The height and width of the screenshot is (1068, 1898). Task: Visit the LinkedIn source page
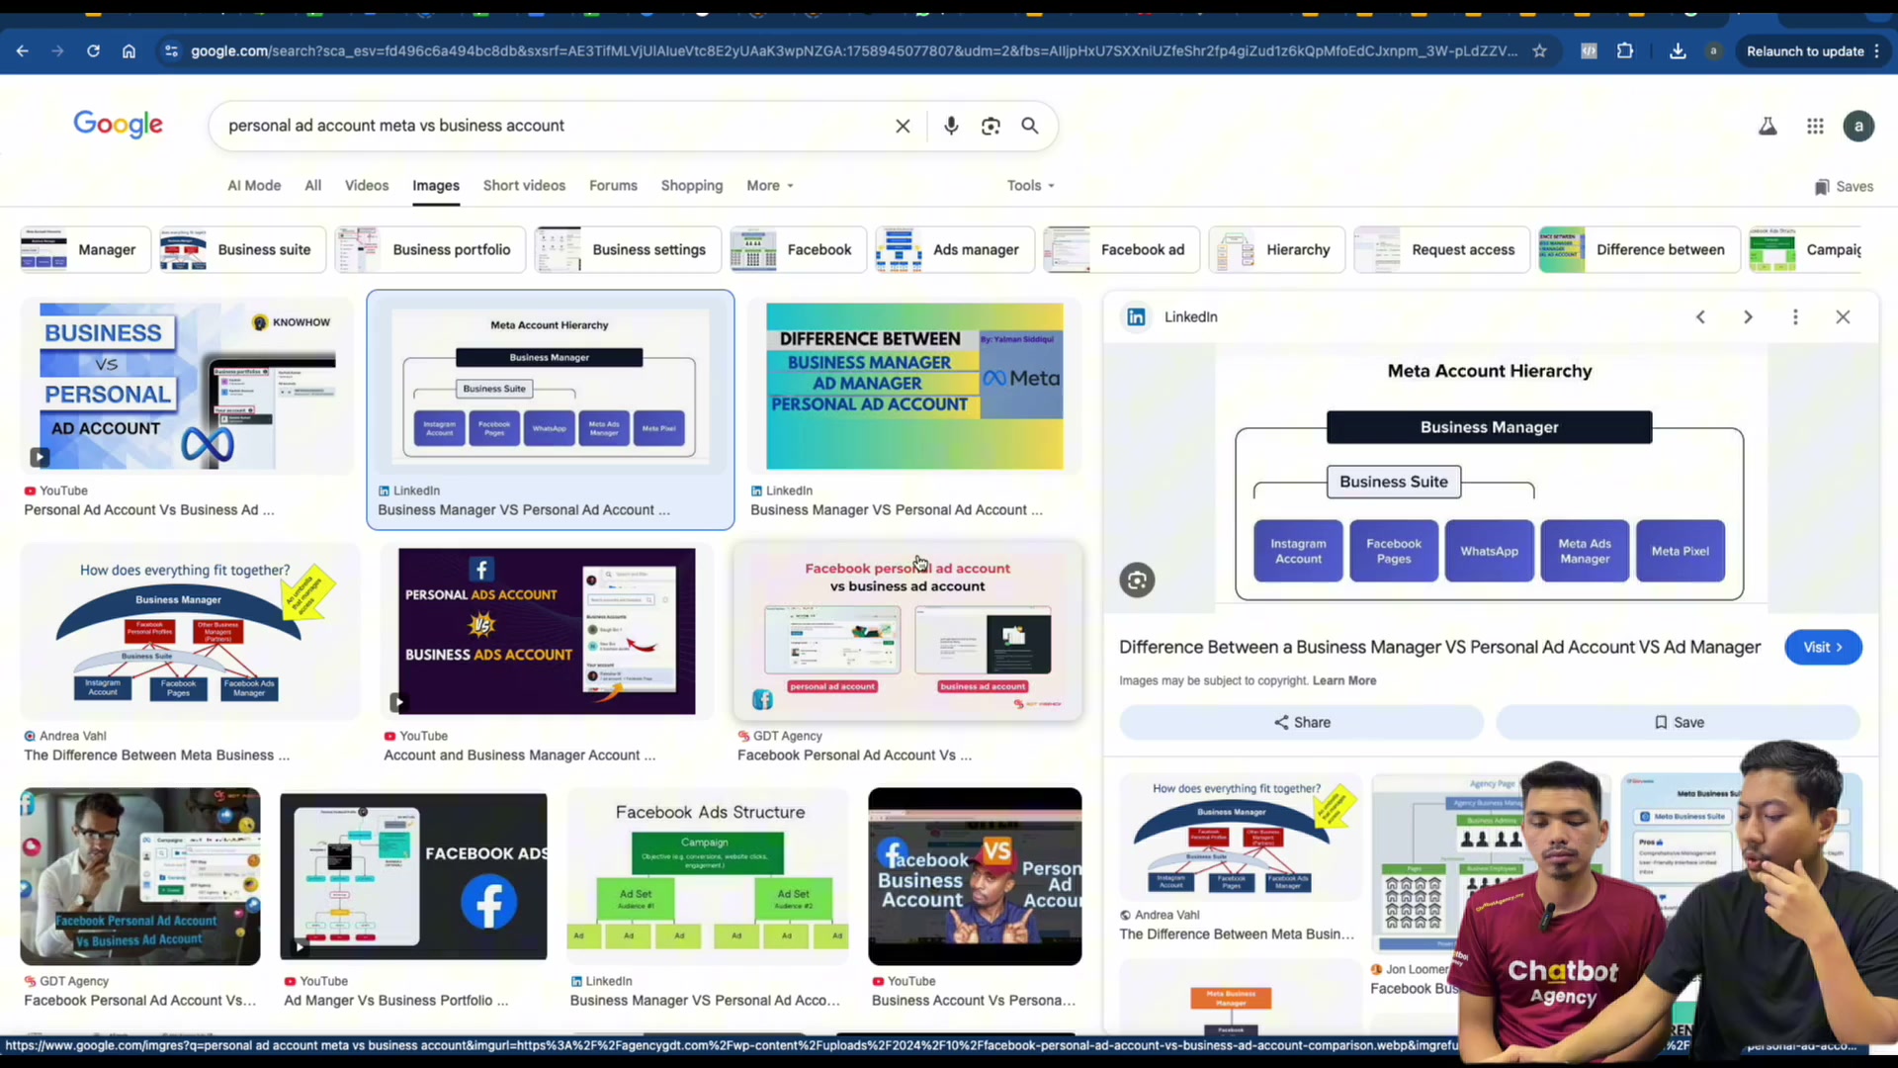[x=1823, y=647]
